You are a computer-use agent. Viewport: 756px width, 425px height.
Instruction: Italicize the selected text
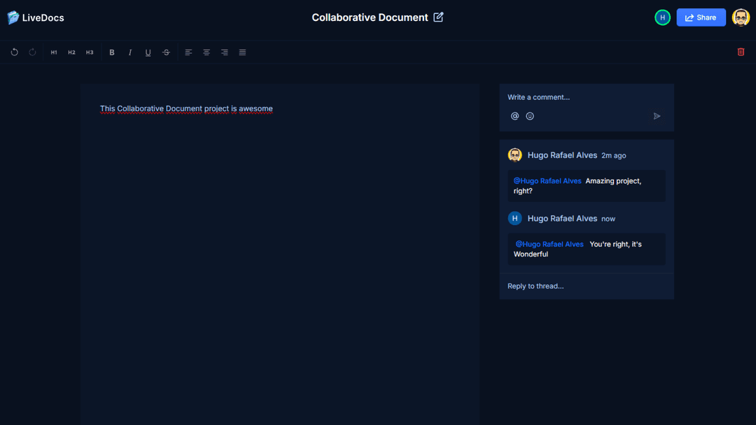coord(129,52)
